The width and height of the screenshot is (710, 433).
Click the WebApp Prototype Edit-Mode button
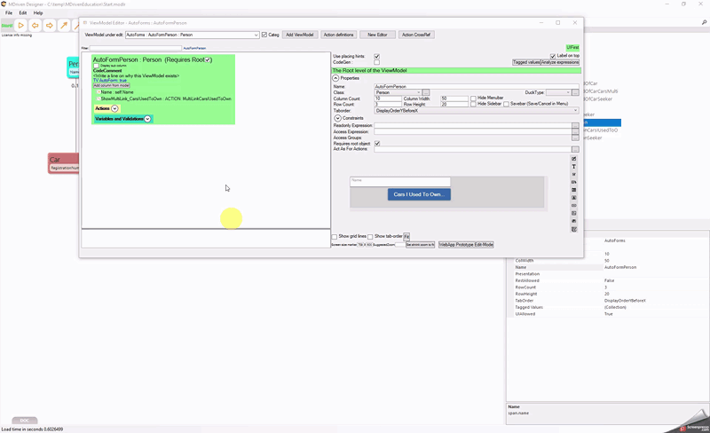click(x=466, y=244)
